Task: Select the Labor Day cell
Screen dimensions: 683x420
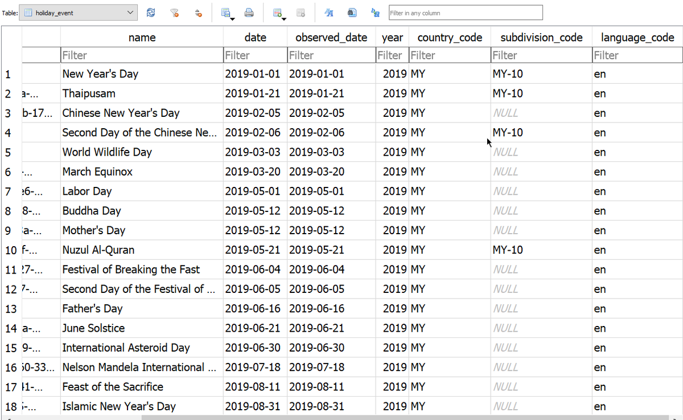Action: pyautogui.click(x=142, y=191)
